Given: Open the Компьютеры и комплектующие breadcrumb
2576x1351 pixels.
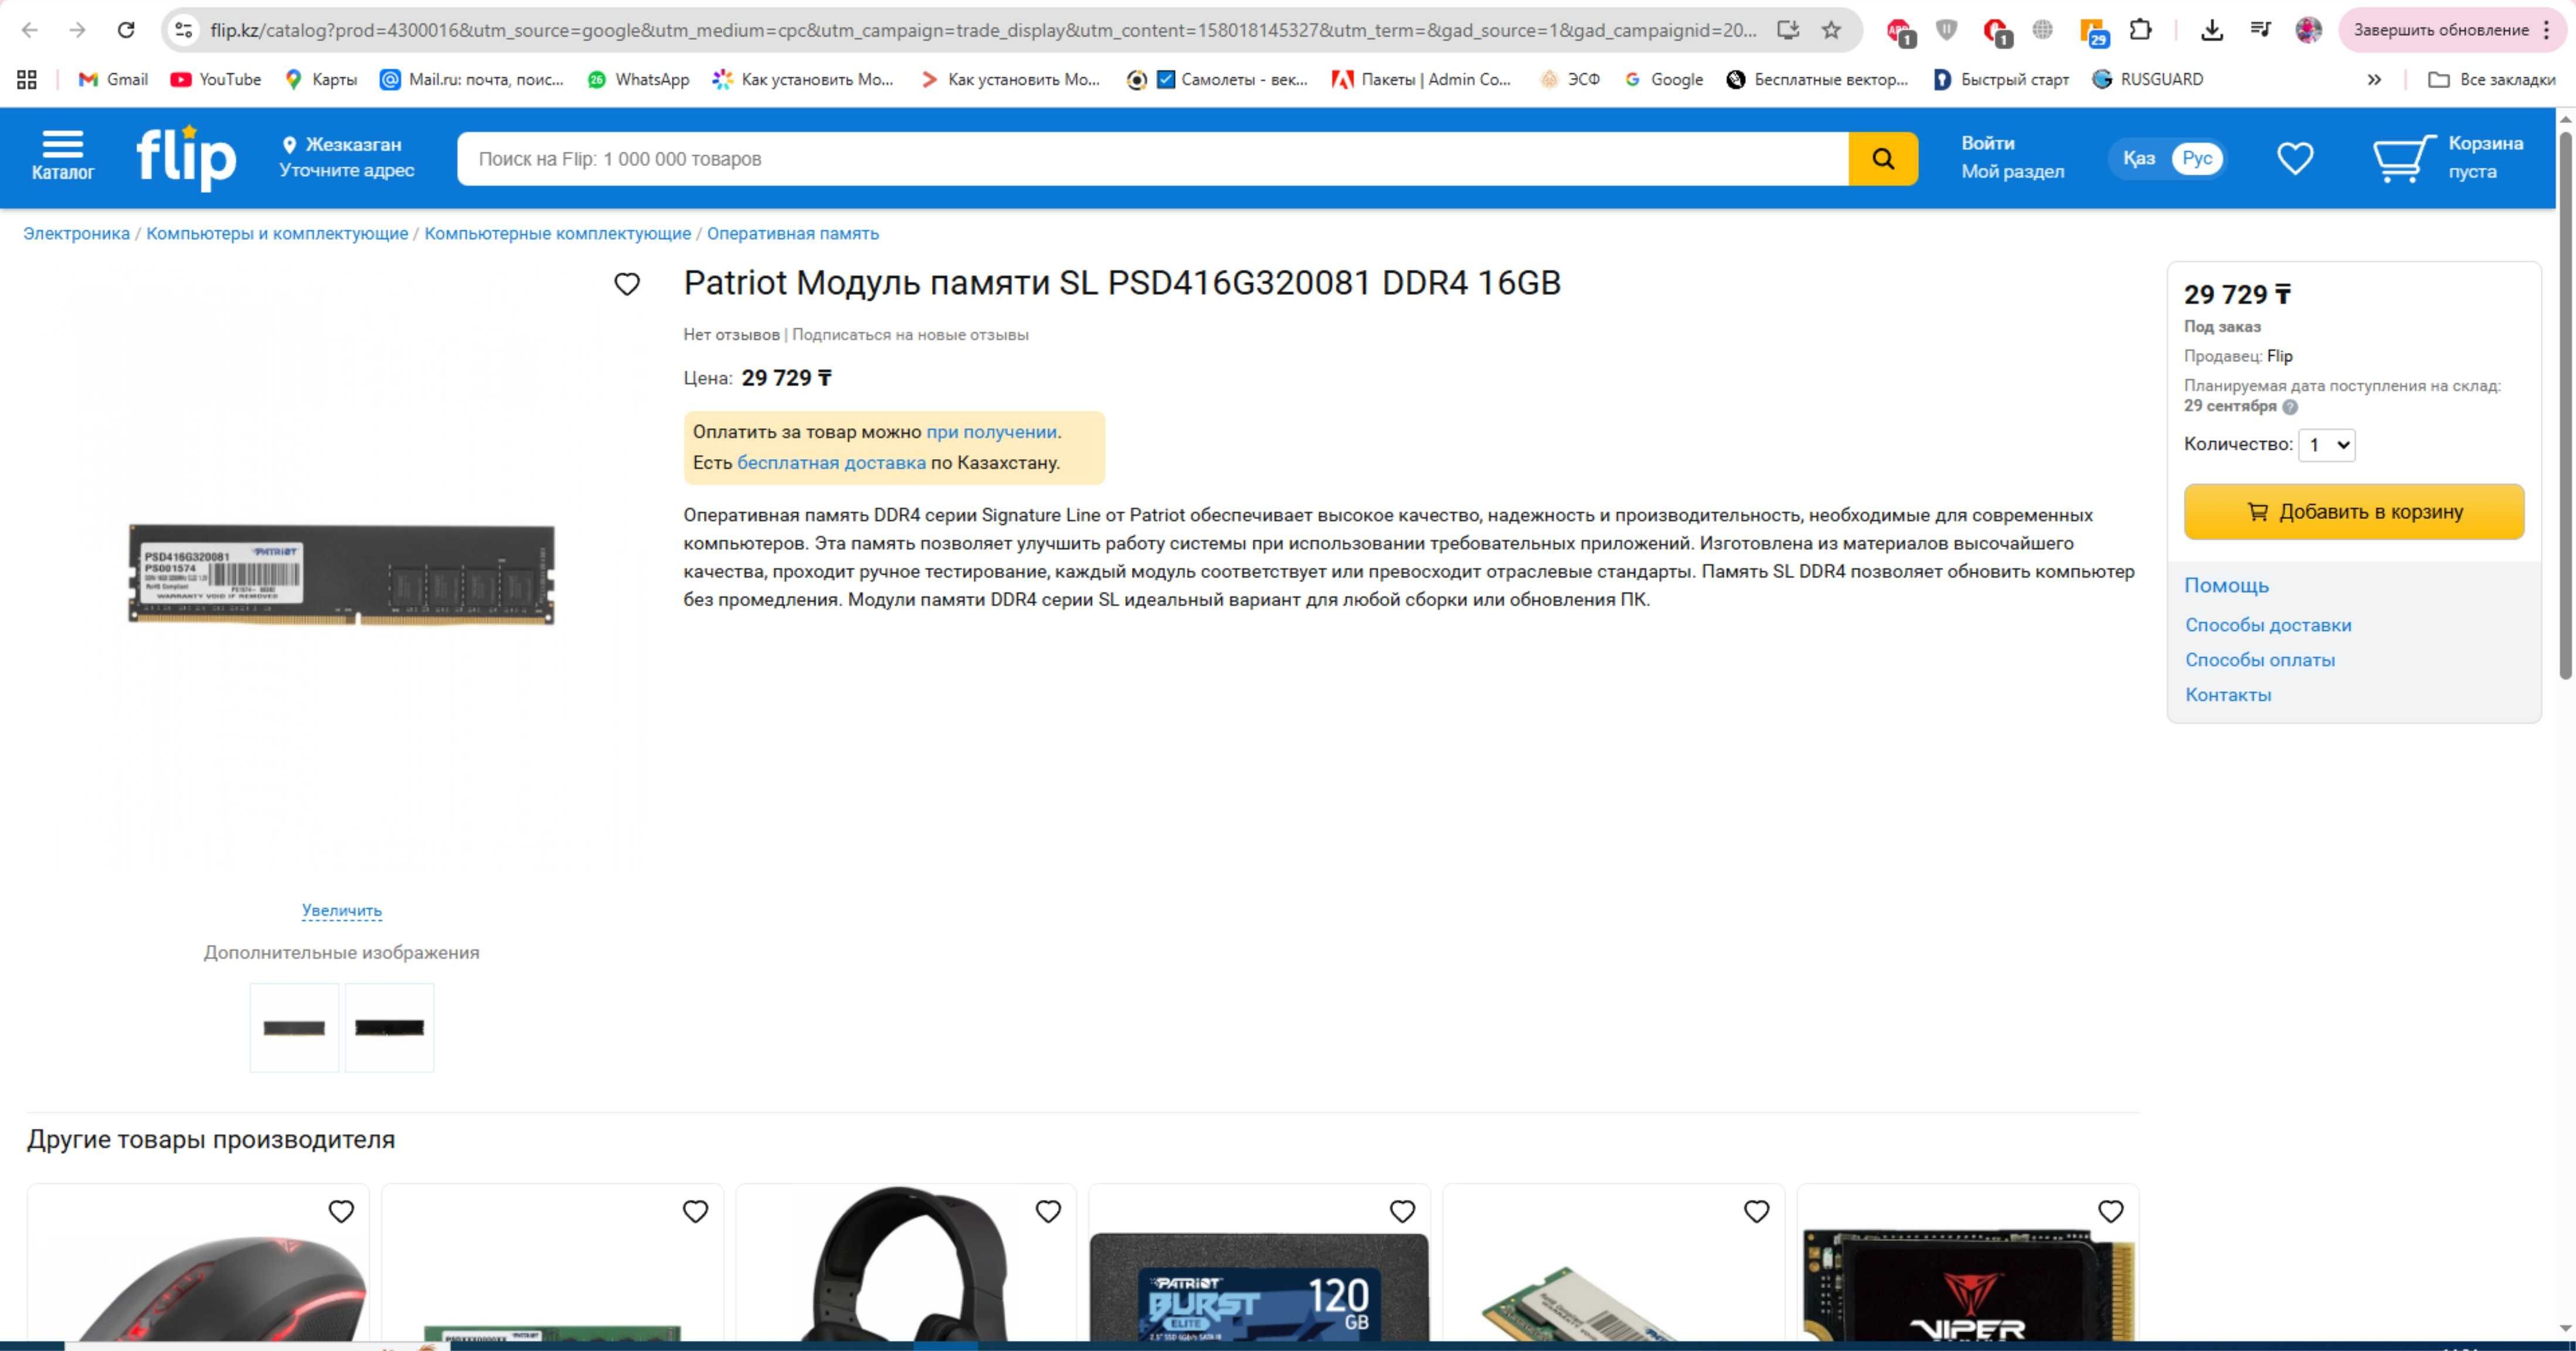Looking at the screenshot, I should 277,233.
